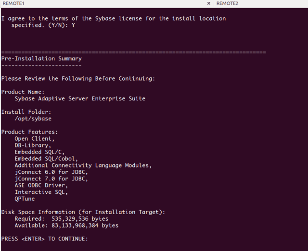This screenshot has width=308, height=251.
Task: Click the '/opt/sybase' install folder path
Action: [x=33, y=119]
